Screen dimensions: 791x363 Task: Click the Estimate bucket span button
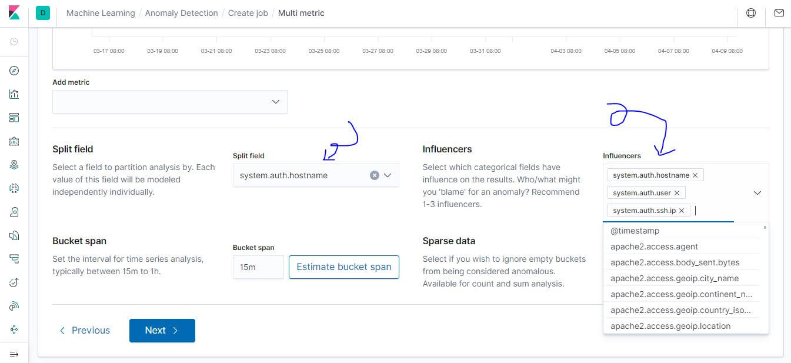point(343,267)
